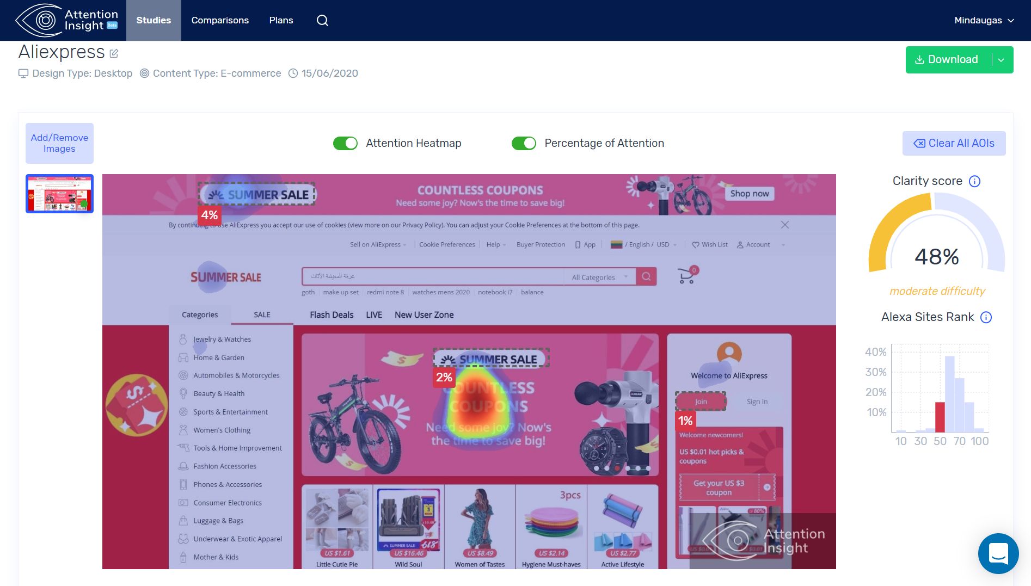Click Clear All AOIs button
Image resolution: width=1031 pixels, height=586 pixels.
click(x=954, y=143)
